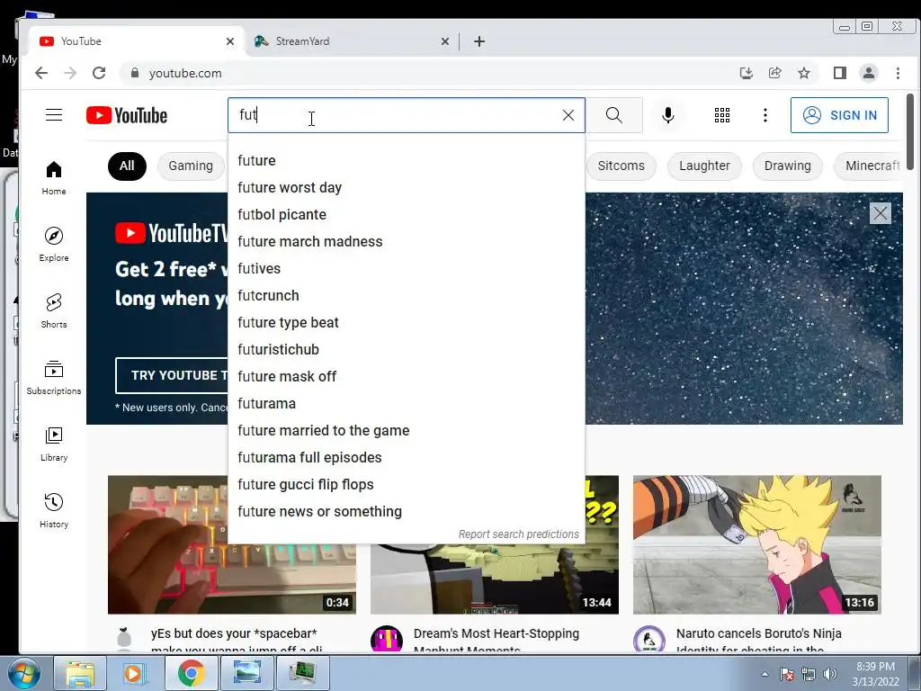Close the StreamYard tab

444,41
